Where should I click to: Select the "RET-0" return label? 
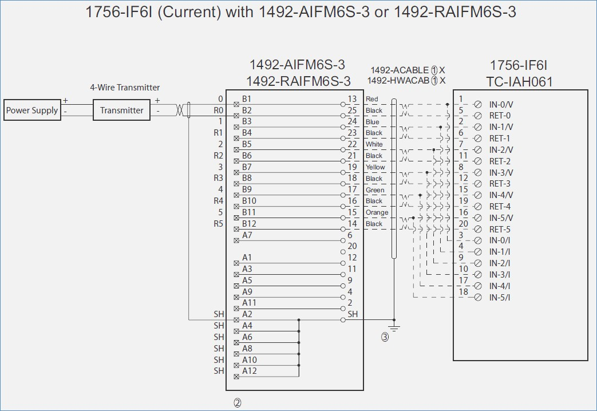coord(500,116)
